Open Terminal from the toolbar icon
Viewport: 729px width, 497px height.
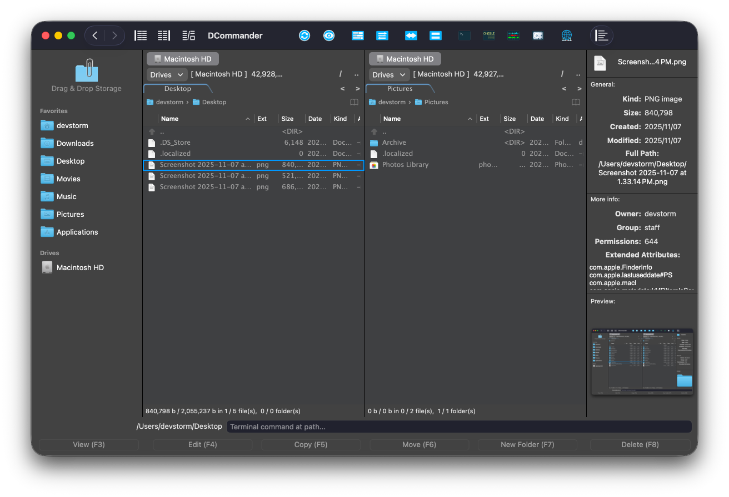464,35
